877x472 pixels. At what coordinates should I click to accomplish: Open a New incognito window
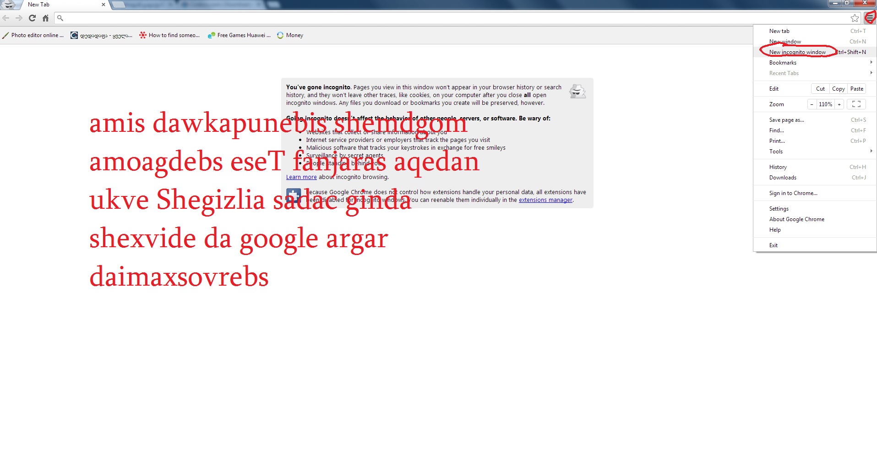point(815,52)
